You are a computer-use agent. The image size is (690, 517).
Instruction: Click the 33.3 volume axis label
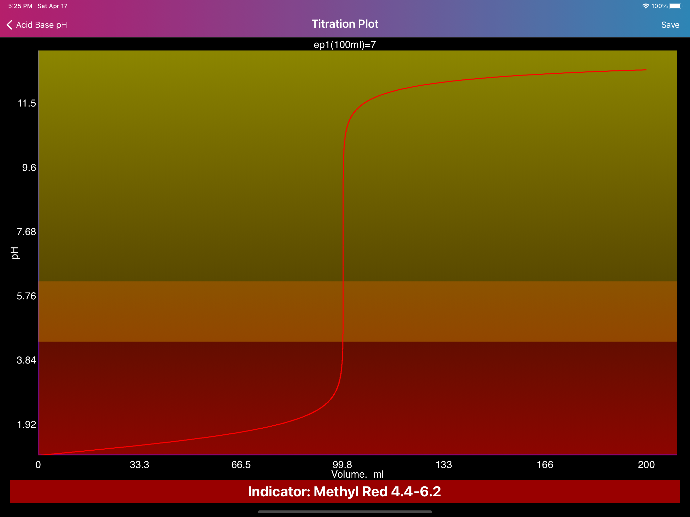click(x=139, y=464)
